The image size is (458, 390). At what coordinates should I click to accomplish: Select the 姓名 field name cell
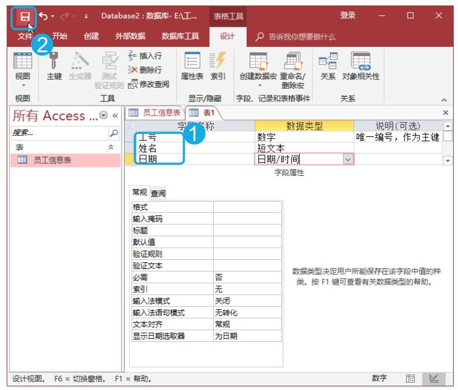(x=195, y=148)
